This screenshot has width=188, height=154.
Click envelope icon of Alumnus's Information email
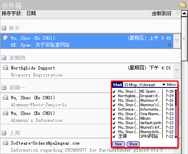click(5, 113)
